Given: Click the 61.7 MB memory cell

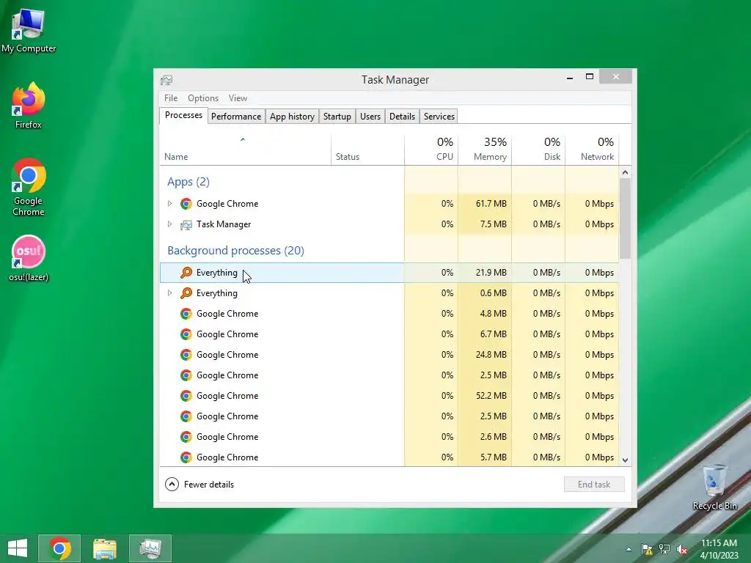Looking at the screenshot, I should (485, 204).
